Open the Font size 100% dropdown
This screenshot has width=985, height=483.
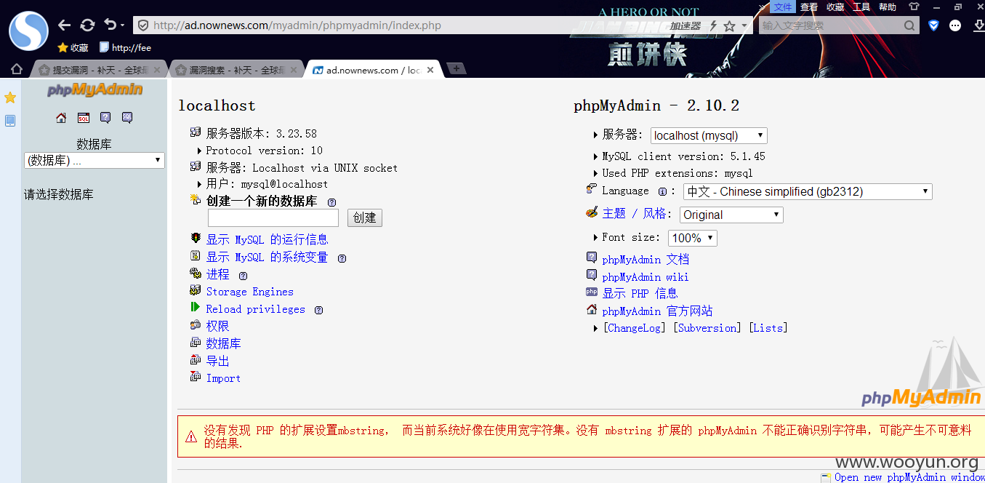pos(692,238)
